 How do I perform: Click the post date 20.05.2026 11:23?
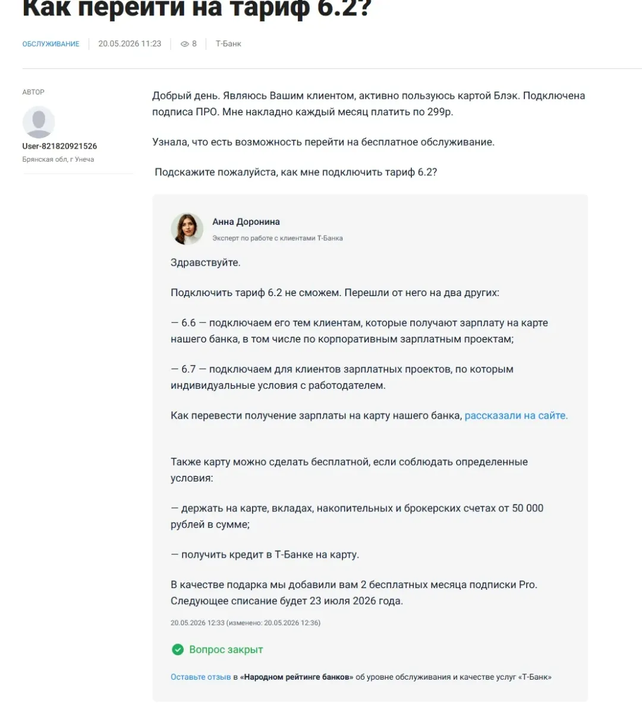pyautogui.click(x=130, y=43)
